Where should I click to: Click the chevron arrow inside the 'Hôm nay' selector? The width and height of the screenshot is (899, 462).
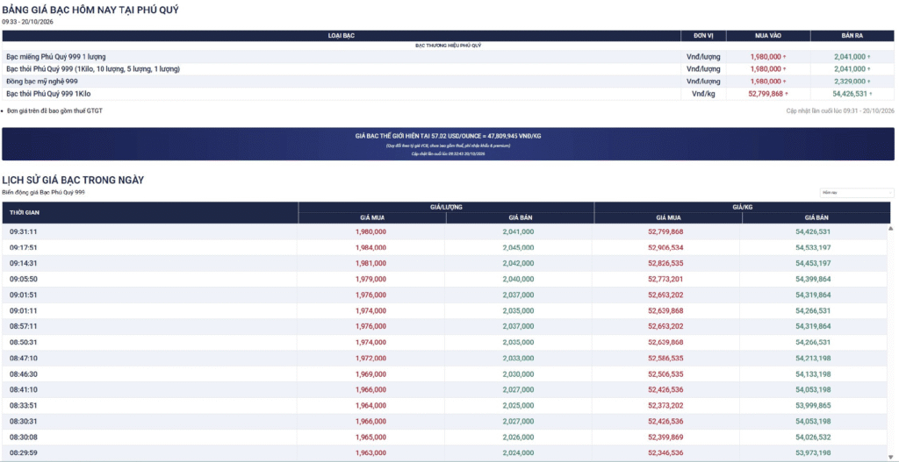tap(890, 193)
